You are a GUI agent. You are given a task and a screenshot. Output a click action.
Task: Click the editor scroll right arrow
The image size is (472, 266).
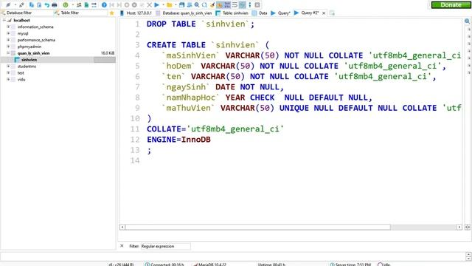click(x=459, y=227)
